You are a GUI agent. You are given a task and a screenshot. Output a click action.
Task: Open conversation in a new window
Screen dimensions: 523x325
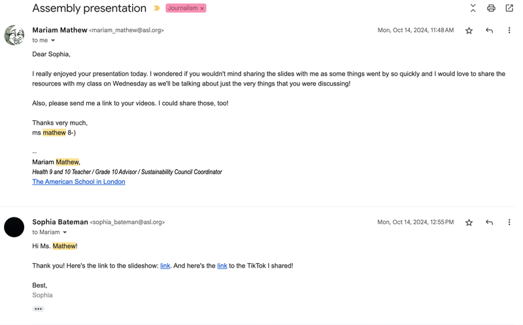[509, 8]
